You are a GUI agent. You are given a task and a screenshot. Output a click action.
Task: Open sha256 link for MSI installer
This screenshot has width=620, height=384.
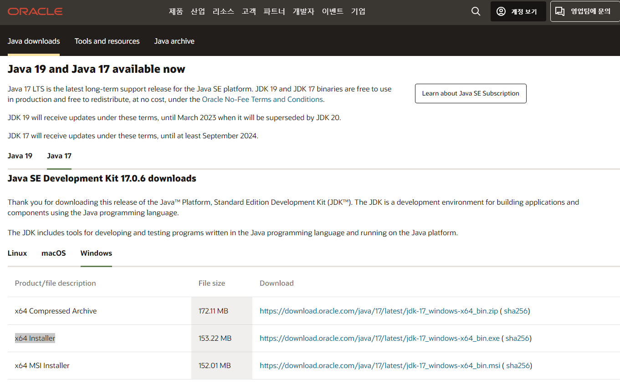tap(518, 366)
